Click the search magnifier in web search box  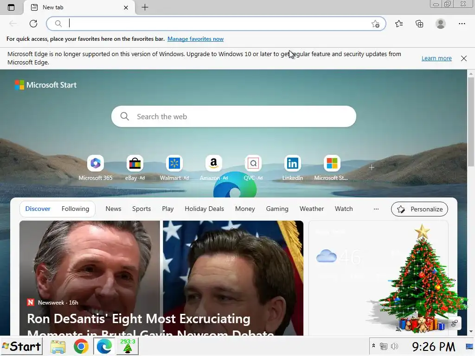124,116
